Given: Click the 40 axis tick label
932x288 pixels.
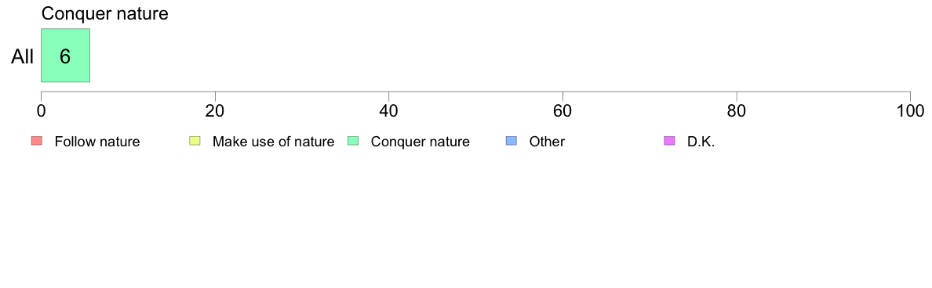Looking at the screenshot, I should coord(389,110).
